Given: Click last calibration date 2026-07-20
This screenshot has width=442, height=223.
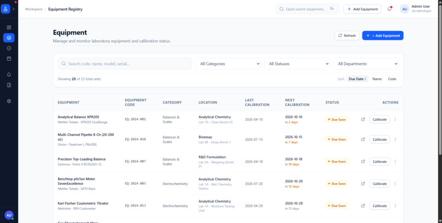Looking at the screenshot, I should click(254, 184).
